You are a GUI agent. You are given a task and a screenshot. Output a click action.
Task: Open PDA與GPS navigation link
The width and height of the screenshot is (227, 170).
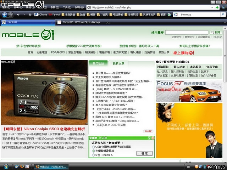click(58, 52)
